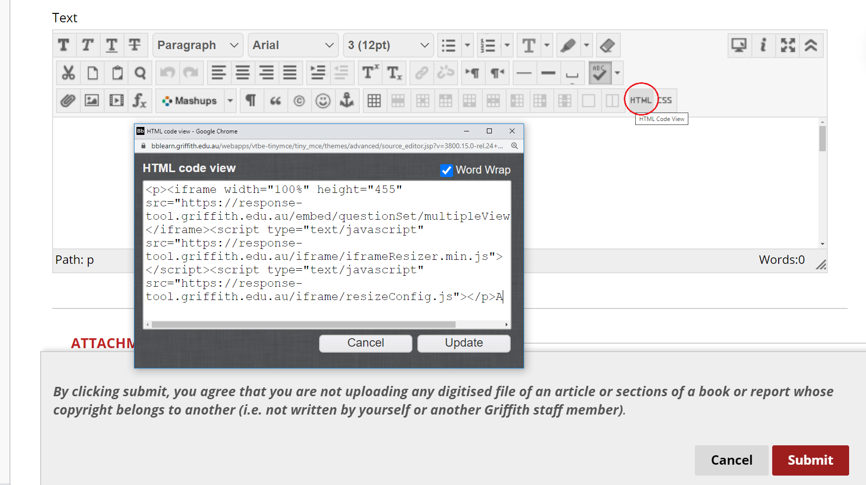The height and width of the screenshot is (485, 866).
Task: Uncheck the Word Wrap checkbox
Action: 447,170
